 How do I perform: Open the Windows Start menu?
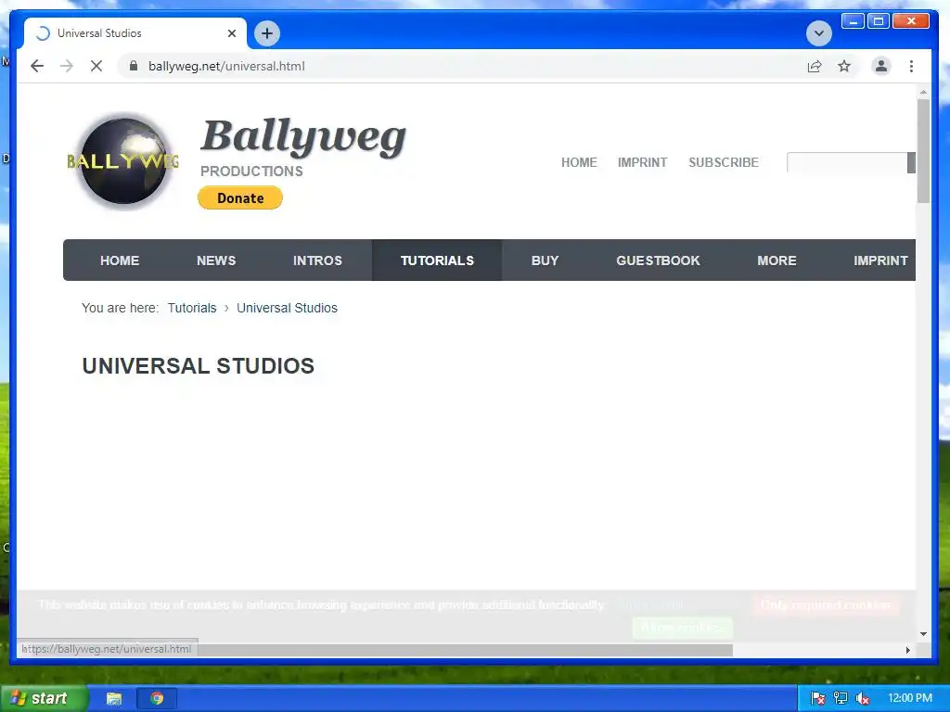pyautogui.click(x=43, y=698)
